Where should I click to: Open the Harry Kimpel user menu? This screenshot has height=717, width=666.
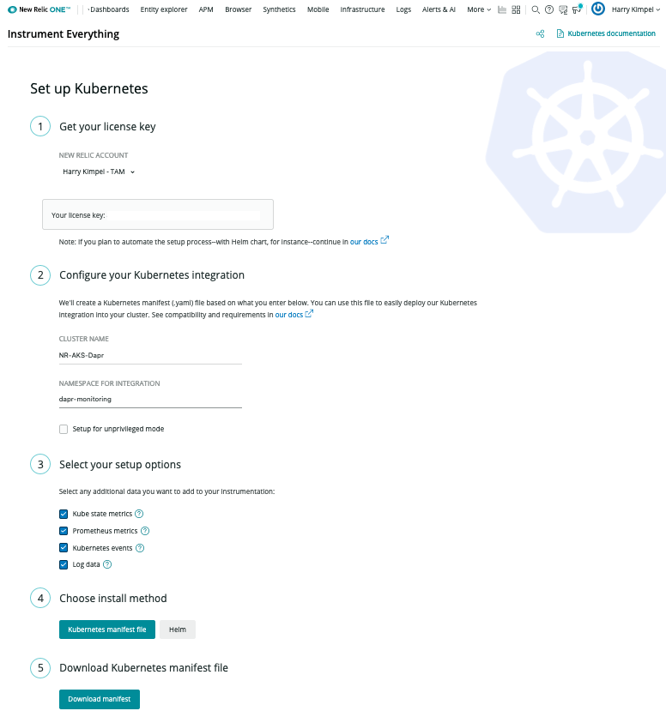(635, 9)
